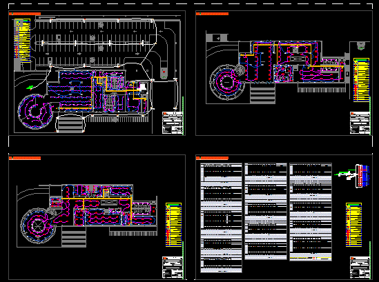379x282 pixels.
Task: Click the orange header label of top-right sheet
Action: coord(212,14)
